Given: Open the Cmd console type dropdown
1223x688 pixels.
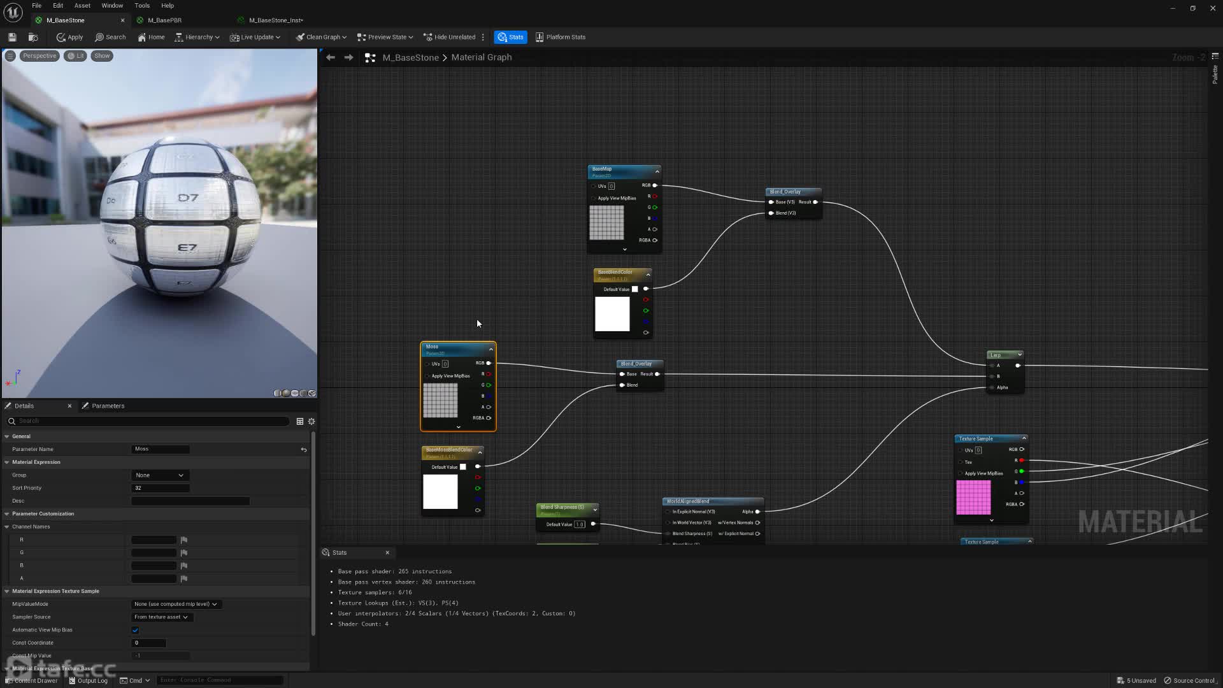Looking at the screenshot, I should [135, 680].
